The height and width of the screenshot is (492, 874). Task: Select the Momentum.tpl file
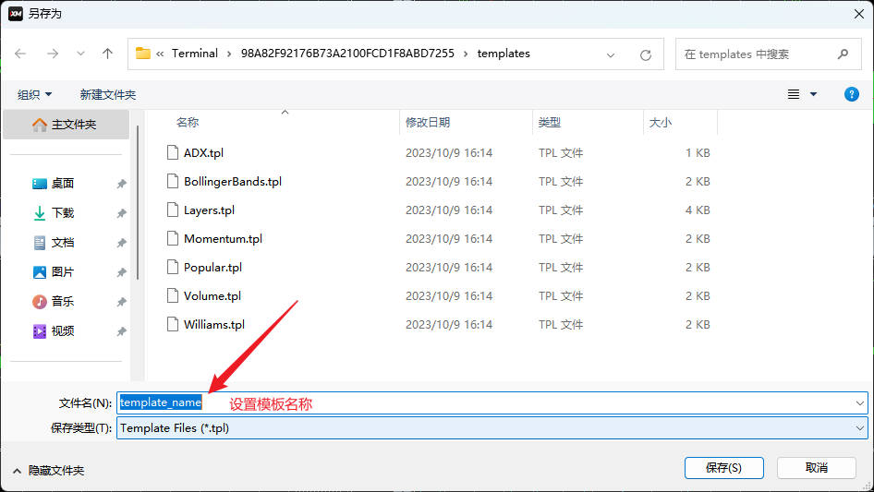(x=223, y=238)
